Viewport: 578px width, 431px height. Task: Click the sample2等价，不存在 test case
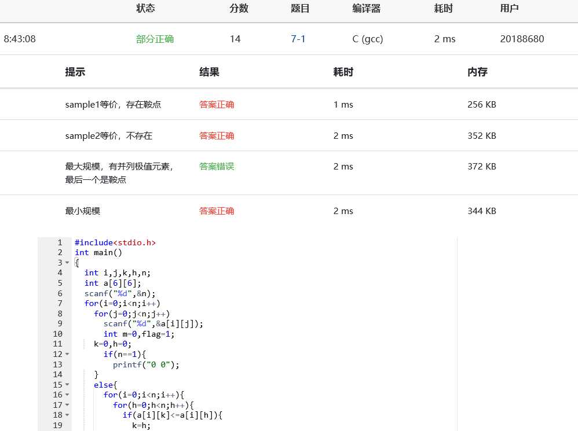point(109,136)
